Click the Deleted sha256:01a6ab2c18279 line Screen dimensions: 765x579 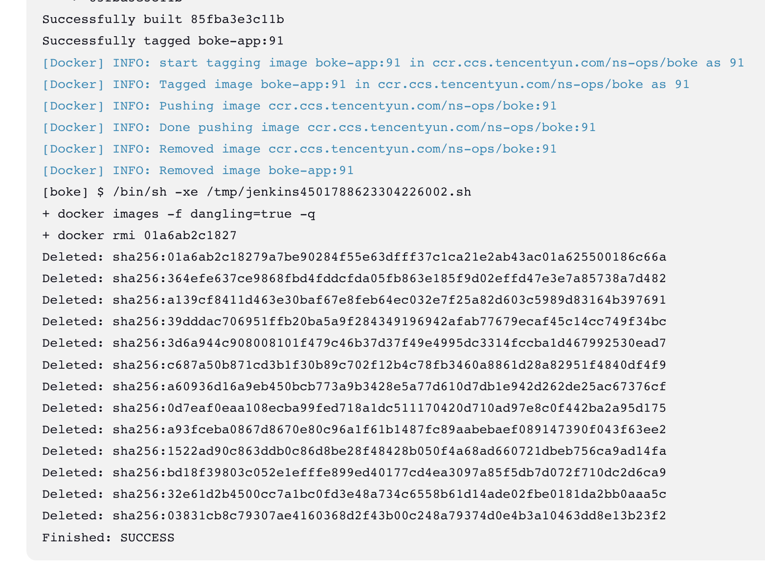click(354, 257)
